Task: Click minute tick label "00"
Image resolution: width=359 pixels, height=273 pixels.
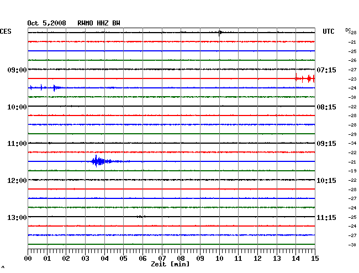Action: 28,259
